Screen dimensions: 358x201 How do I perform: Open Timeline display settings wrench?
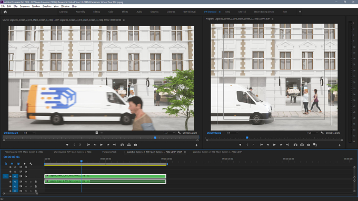[31, 164]
